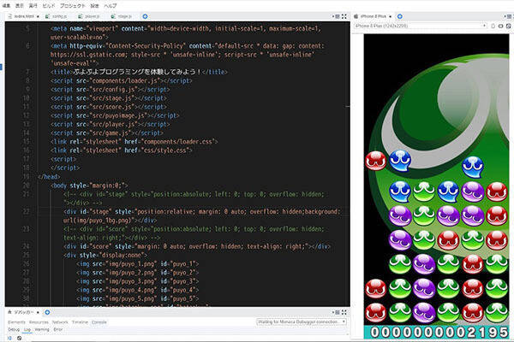
Task: Add a new editor tab with plus icon
Action: [x=144, y=15]
